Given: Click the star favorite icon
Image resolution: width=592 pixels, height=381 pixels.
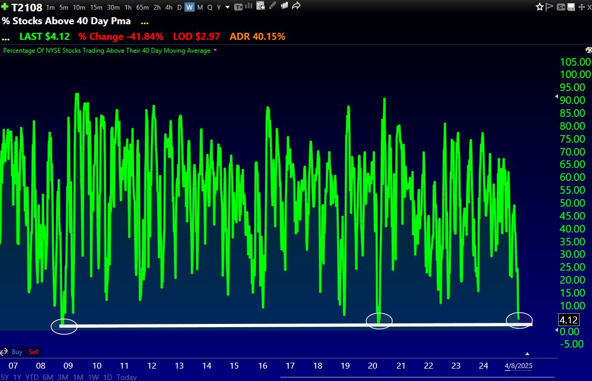Looking at the screenshot, I should [x=540, y=7].
